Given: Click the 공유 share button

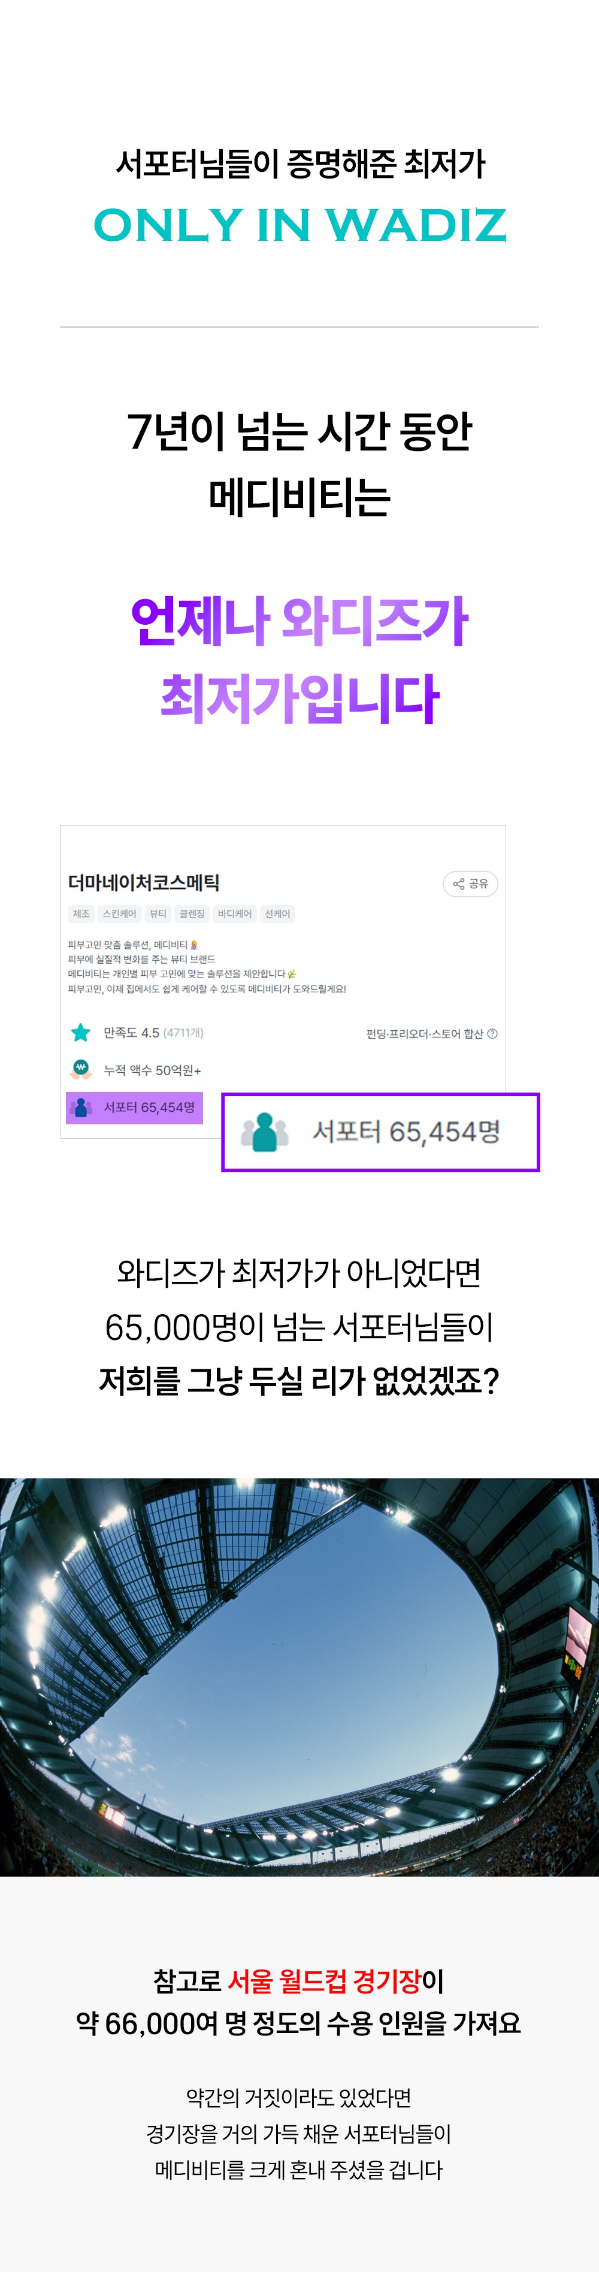Looking at the screenshot, I should point(470,884).
